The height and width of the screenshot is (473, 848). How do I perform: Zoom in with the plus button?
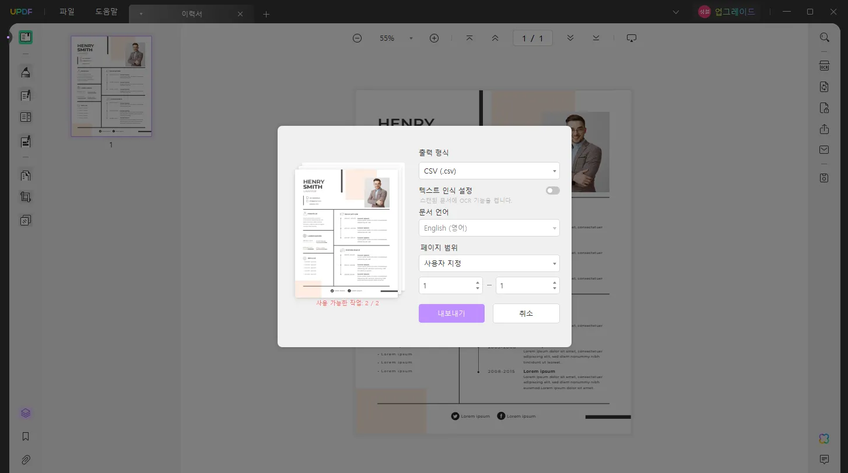(434, 38)
